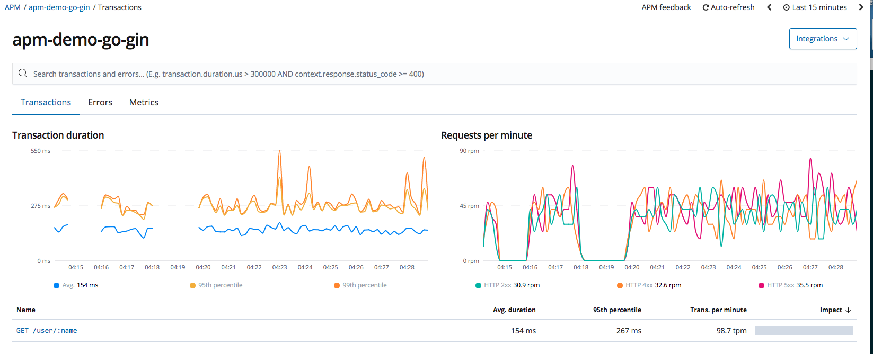Screen dimensions: 873x354
Task: Sort by Impact column header
Action: [x=835, y=310]
